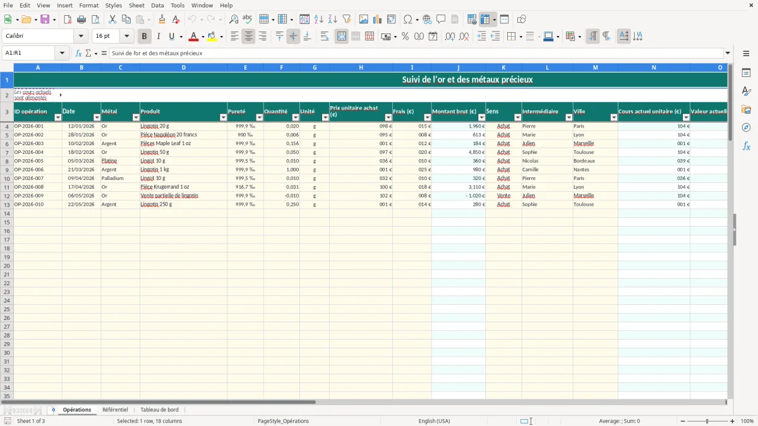
Task: Click the Split Window icon
Action: pos(504,20)
